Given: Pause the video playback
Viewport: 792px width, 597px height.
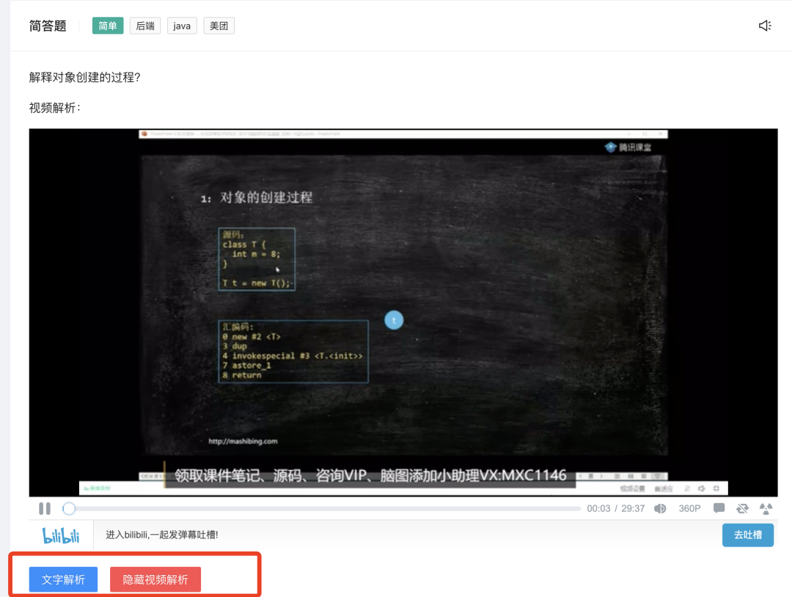Looking at the screenshot, I should tap(45, 508).
